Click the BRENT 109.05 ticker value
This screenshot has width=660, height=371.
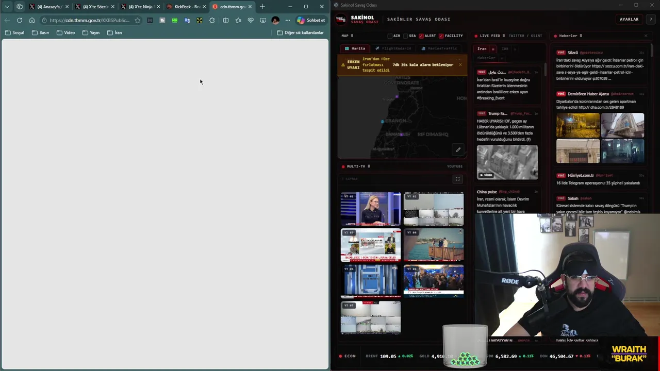388,356
